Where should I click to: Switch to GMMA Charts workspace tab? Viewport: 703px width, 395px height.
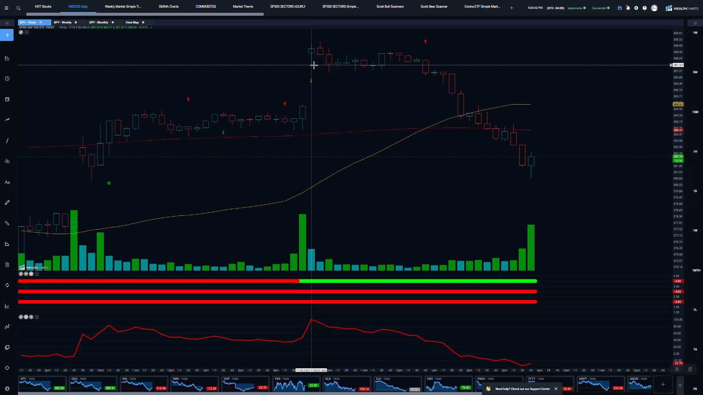coord(169,7)
